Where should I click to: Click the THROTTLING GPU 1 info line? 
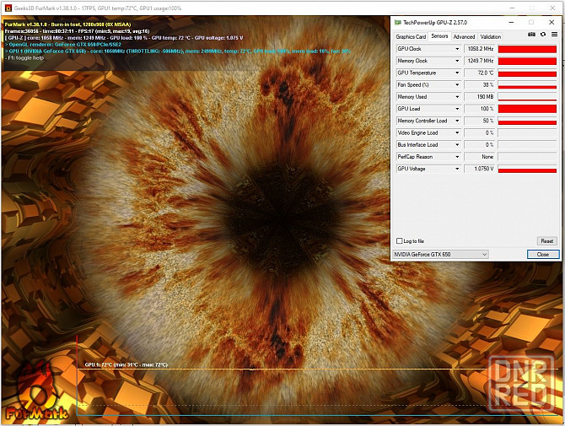coord(178,51)
